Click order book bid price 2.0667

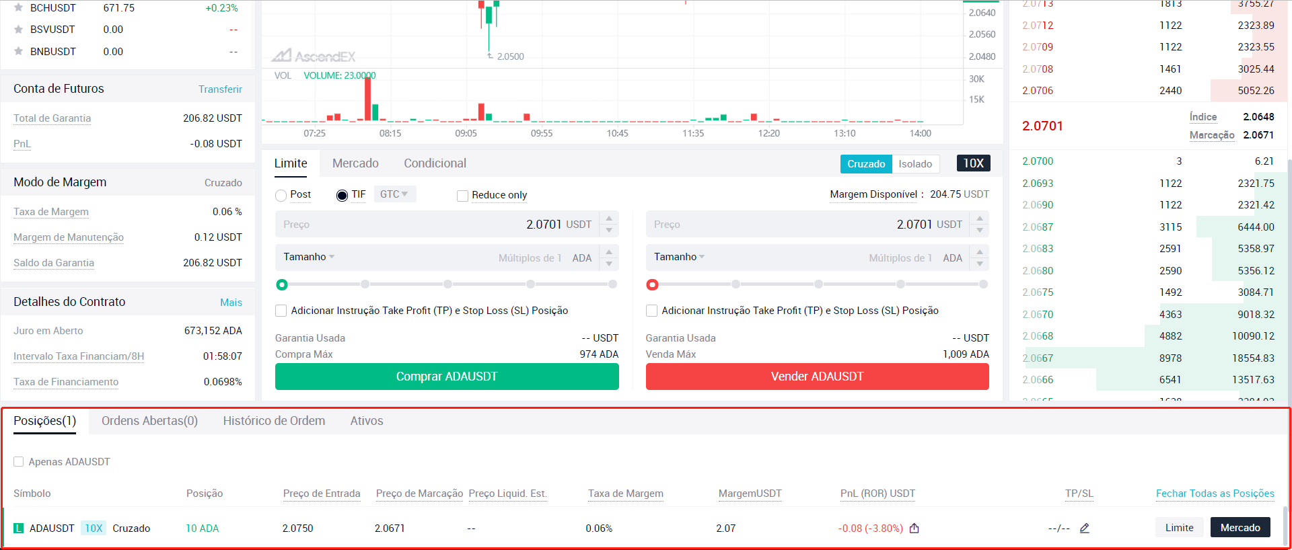[1038, 358]
